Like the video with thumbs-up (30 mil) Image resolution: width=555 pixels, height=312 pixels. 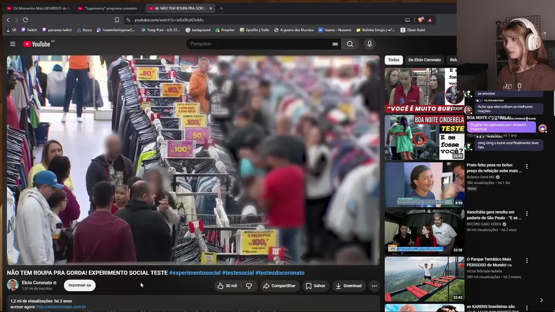tap(227, 286)
